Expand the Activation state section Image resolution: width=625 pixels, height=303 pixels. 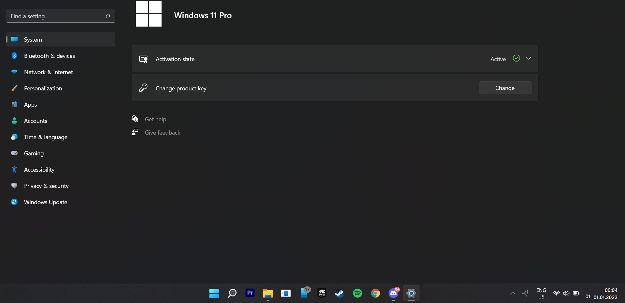pos(335,59)
